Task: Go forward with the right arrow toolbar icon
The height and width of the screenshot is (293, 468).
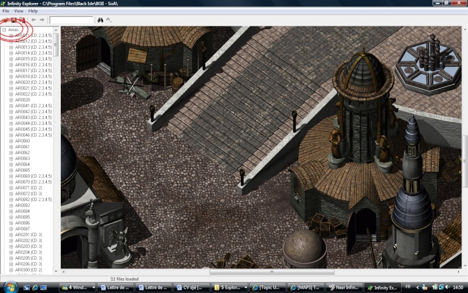Action: click(x=42, y=20)
